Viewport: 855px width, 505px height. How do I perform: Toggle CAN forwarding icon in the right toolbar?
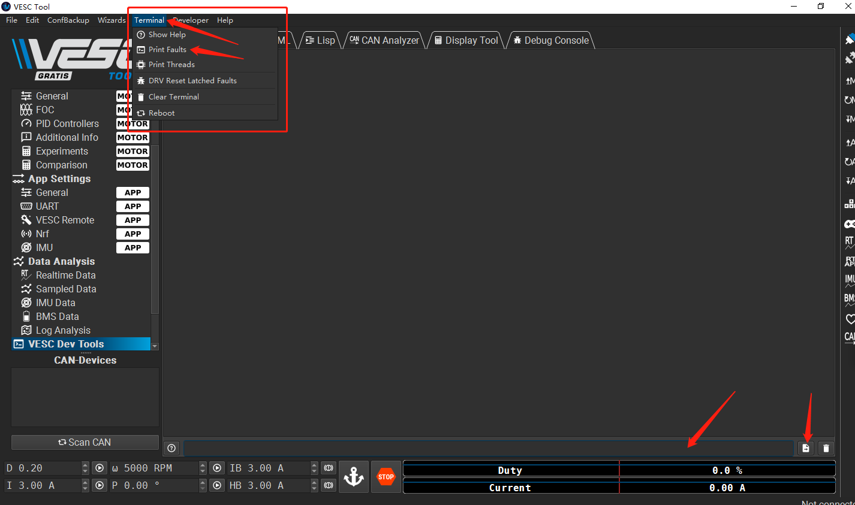click(850, 338)
